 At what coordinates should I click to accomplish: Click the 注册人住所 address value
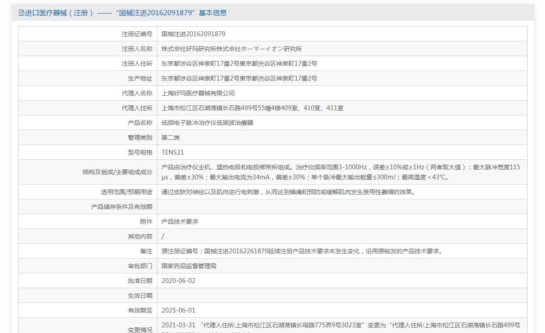point(239,64)
